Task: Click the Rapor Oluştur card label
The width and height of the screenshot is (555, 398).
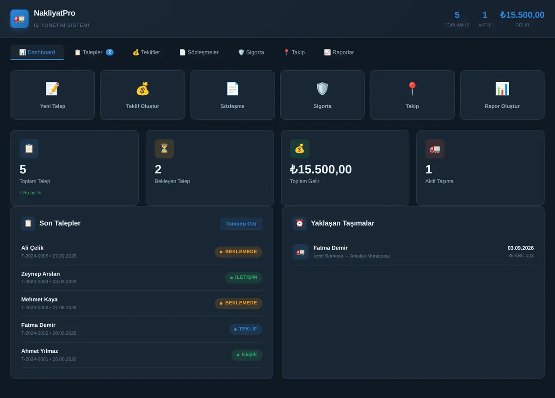Action: pos(502,106)
